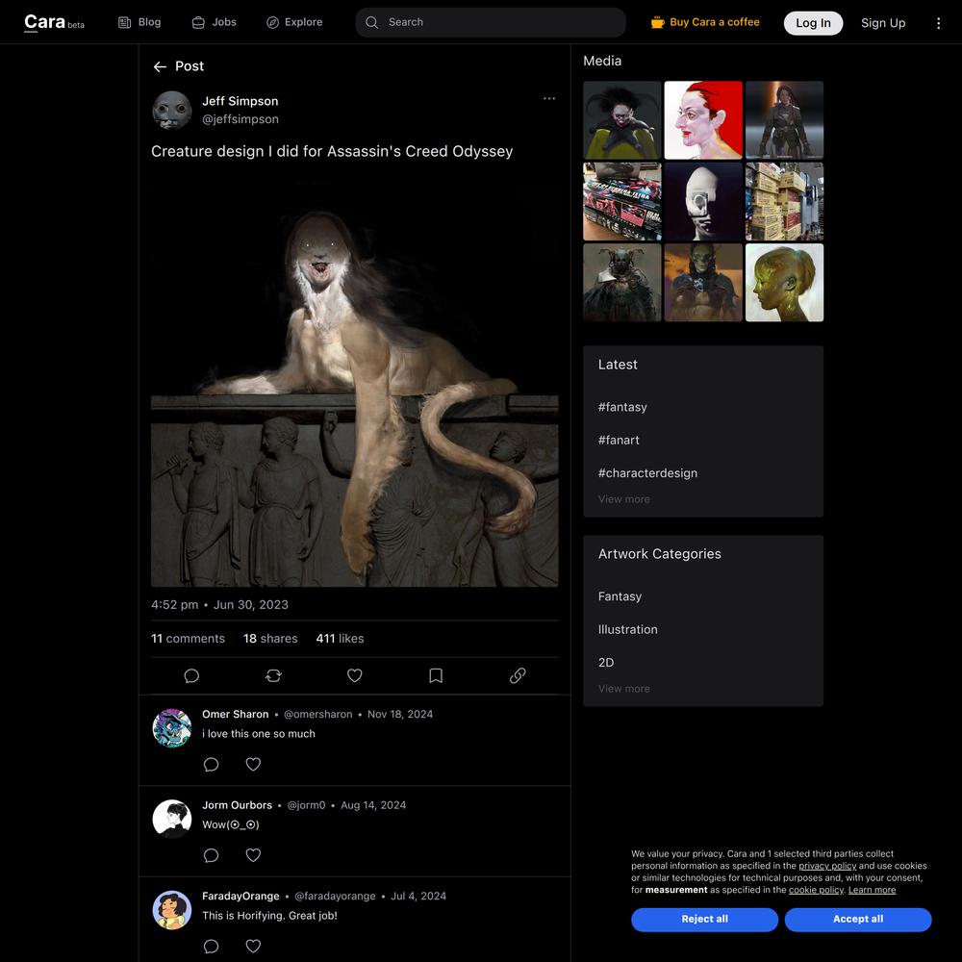Open the stacked cardboard boxes media thumbnail
Screen dimensions: 962x962
click(784, 201)
